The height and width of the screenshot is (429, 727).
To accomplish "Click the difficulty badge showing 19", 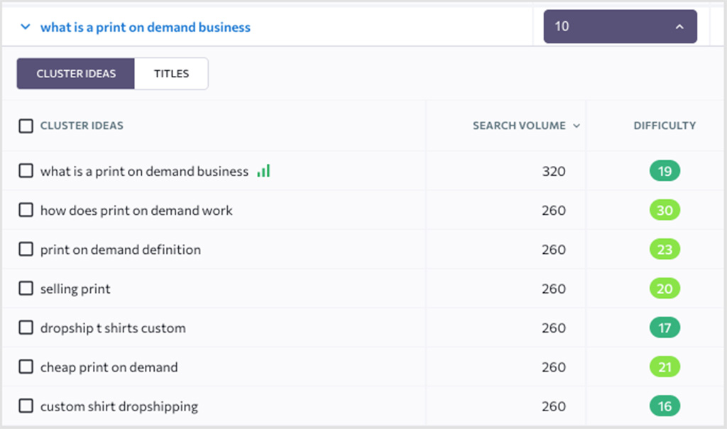I will click(665, 170).
